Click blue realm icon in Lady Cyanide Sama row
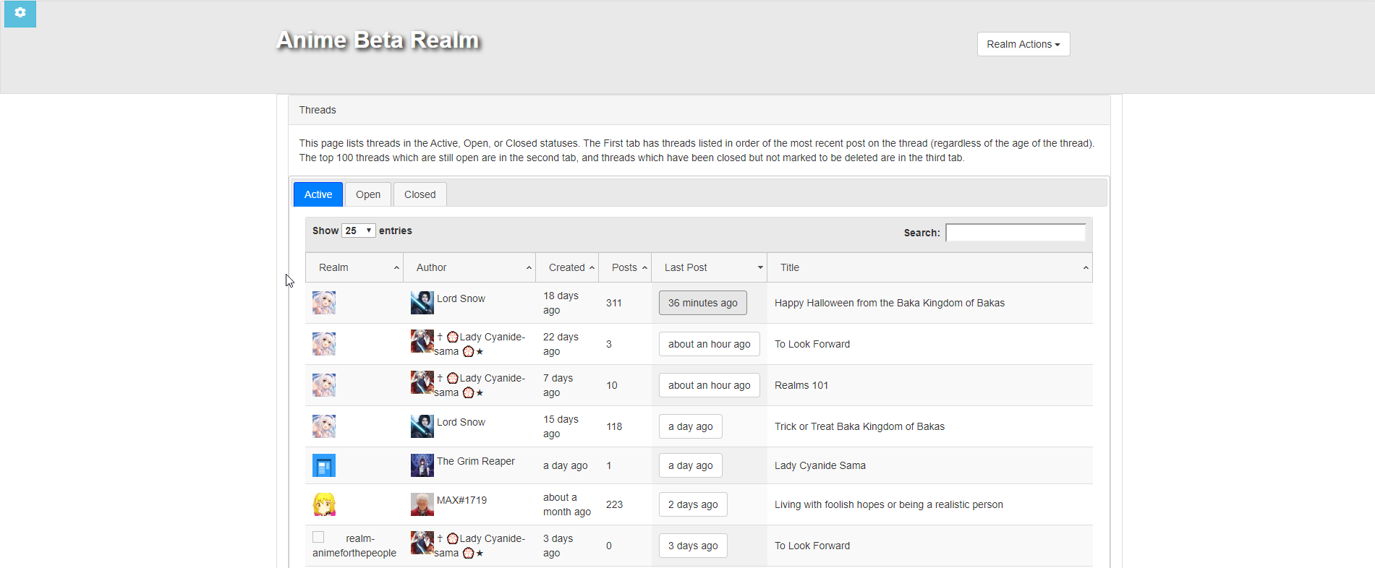The image size is (1375, 568). point(324,465)
